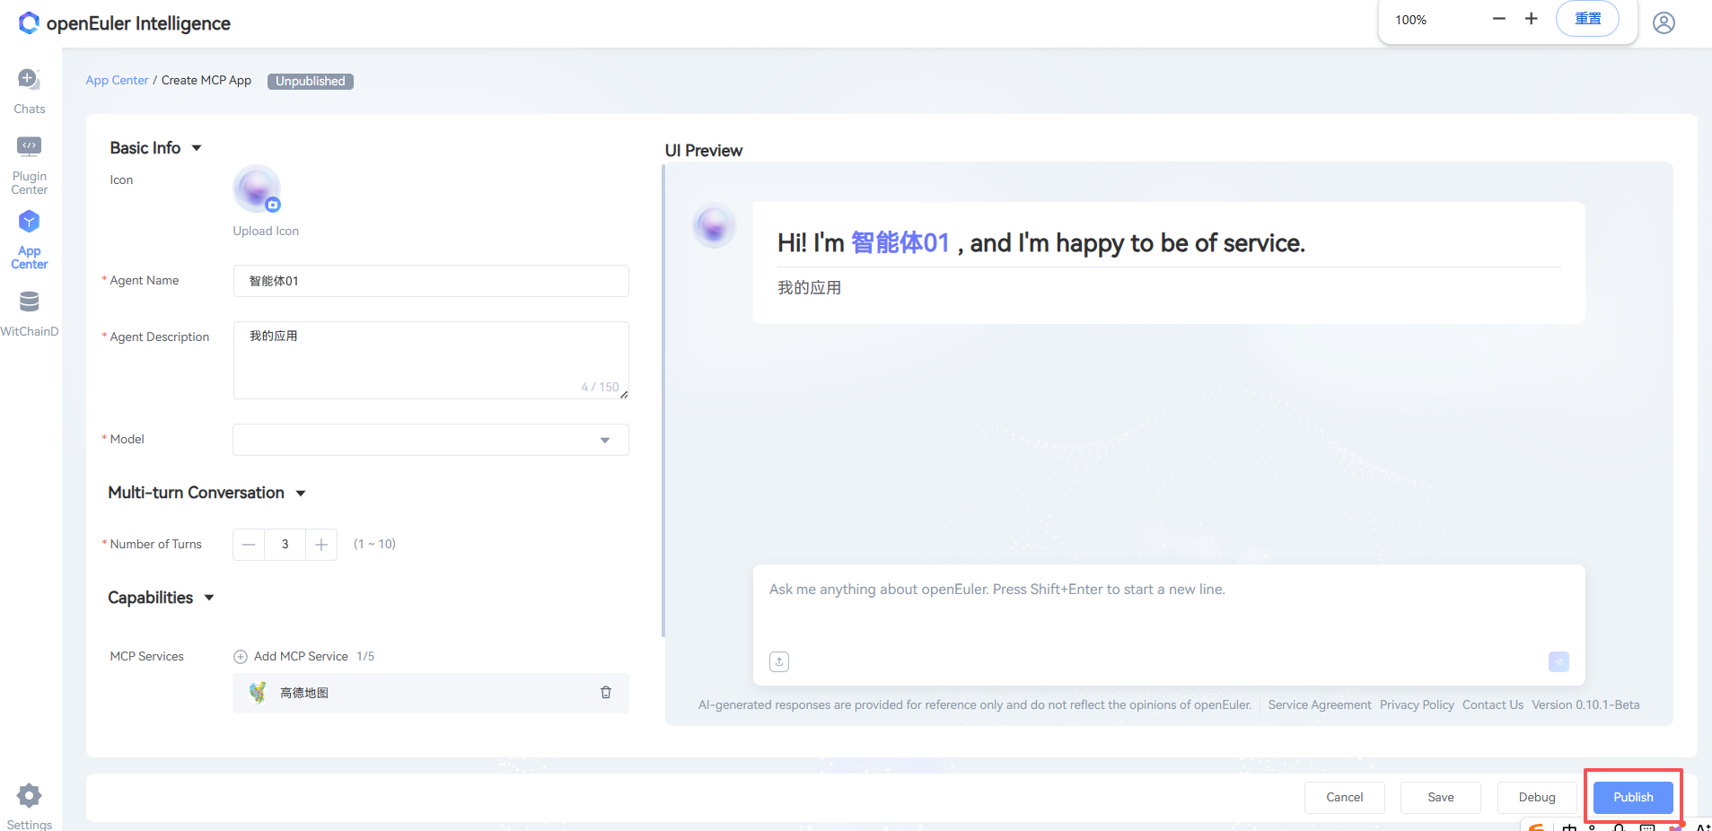Image resolution: width=1712 pixels, height=831 pixels.
Task: Click the Add MCP Service plus icon
Action: pyautogui.click(x=241, y=657)
